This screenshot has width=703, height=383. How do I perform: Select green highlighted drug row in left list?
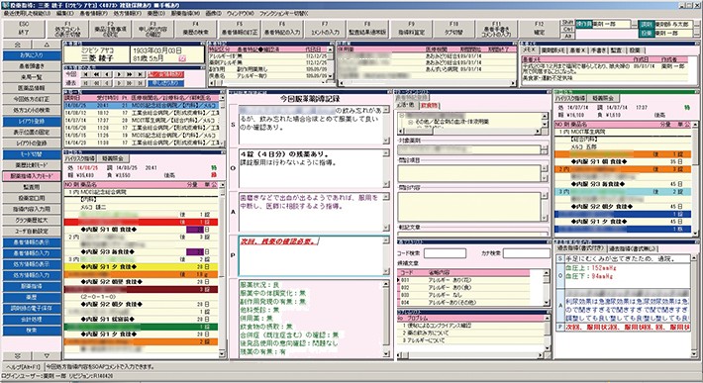tap(141, 327)
